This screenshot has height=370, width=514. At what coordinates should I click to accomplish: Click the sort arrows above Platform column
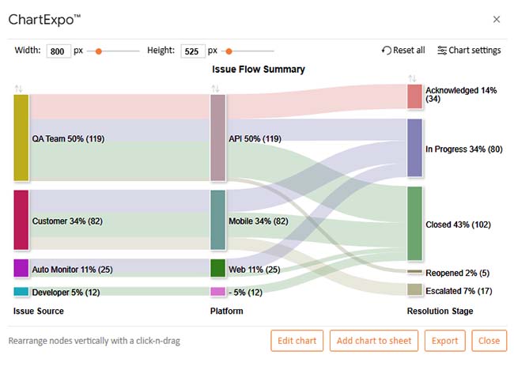coord(217,88)
